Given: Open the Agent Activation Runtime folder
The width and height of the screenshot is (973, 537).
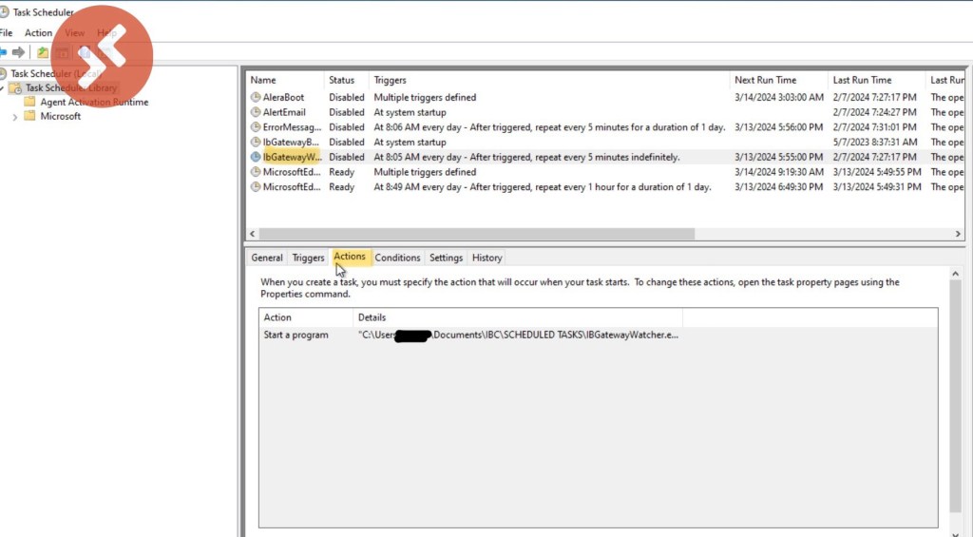Looking at the screenshot, I should (93, 102).
